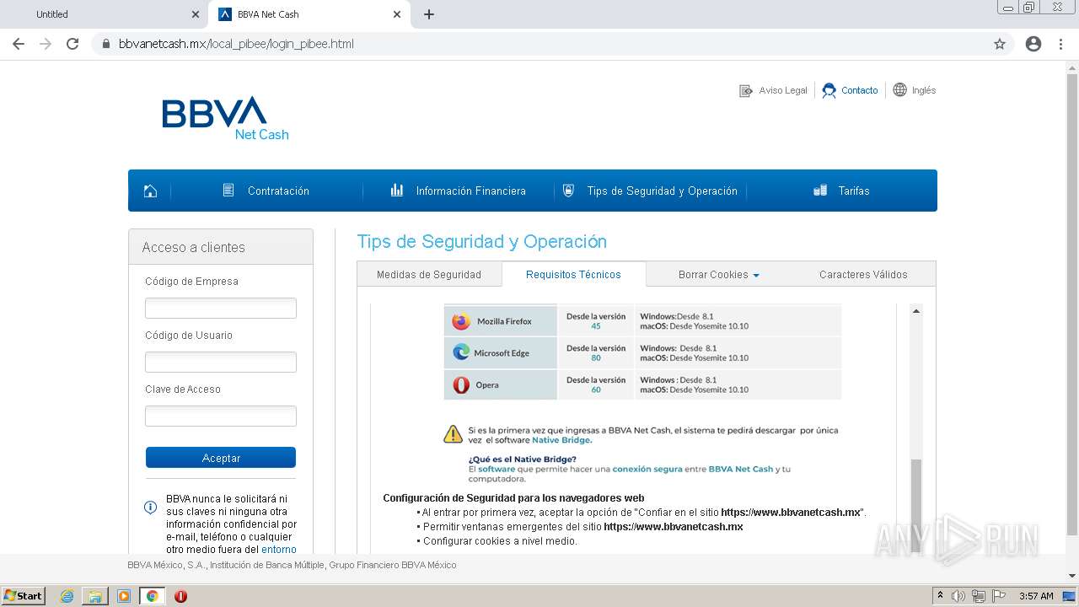Image resolution: width=1079 pixels, height=607 pixels.
Task: Click the BBVA Net Cash logo
Action: tap(225, 118)
